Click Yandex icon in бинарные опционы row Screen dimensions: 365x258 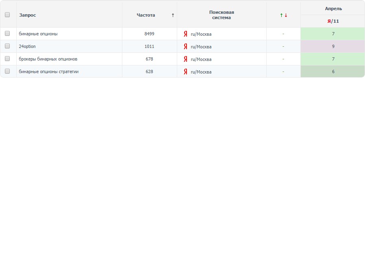[x=185, y=34]
